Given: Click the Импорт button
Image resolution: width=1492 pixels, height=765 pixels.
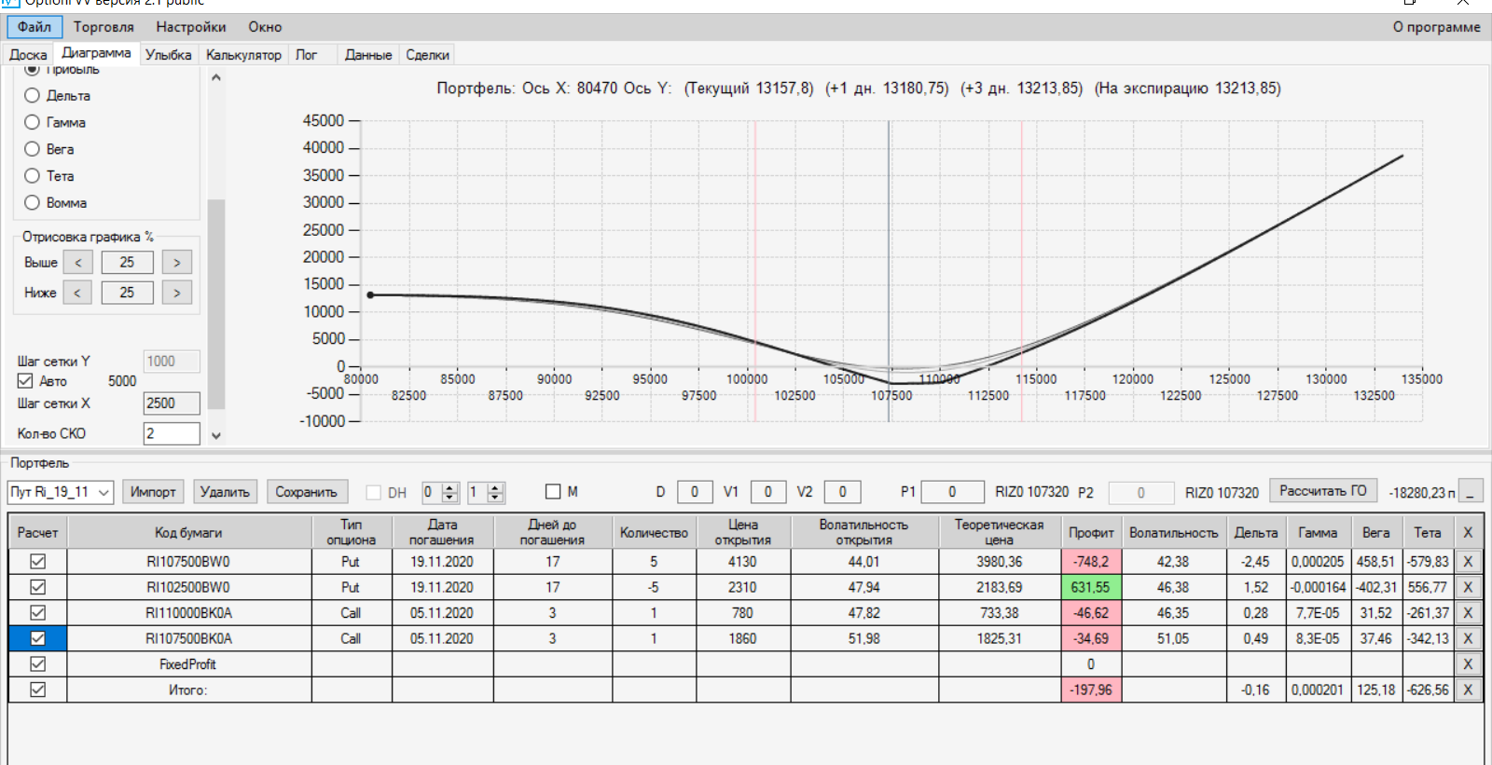Looking at the screenshot, I should pos(153,492).
